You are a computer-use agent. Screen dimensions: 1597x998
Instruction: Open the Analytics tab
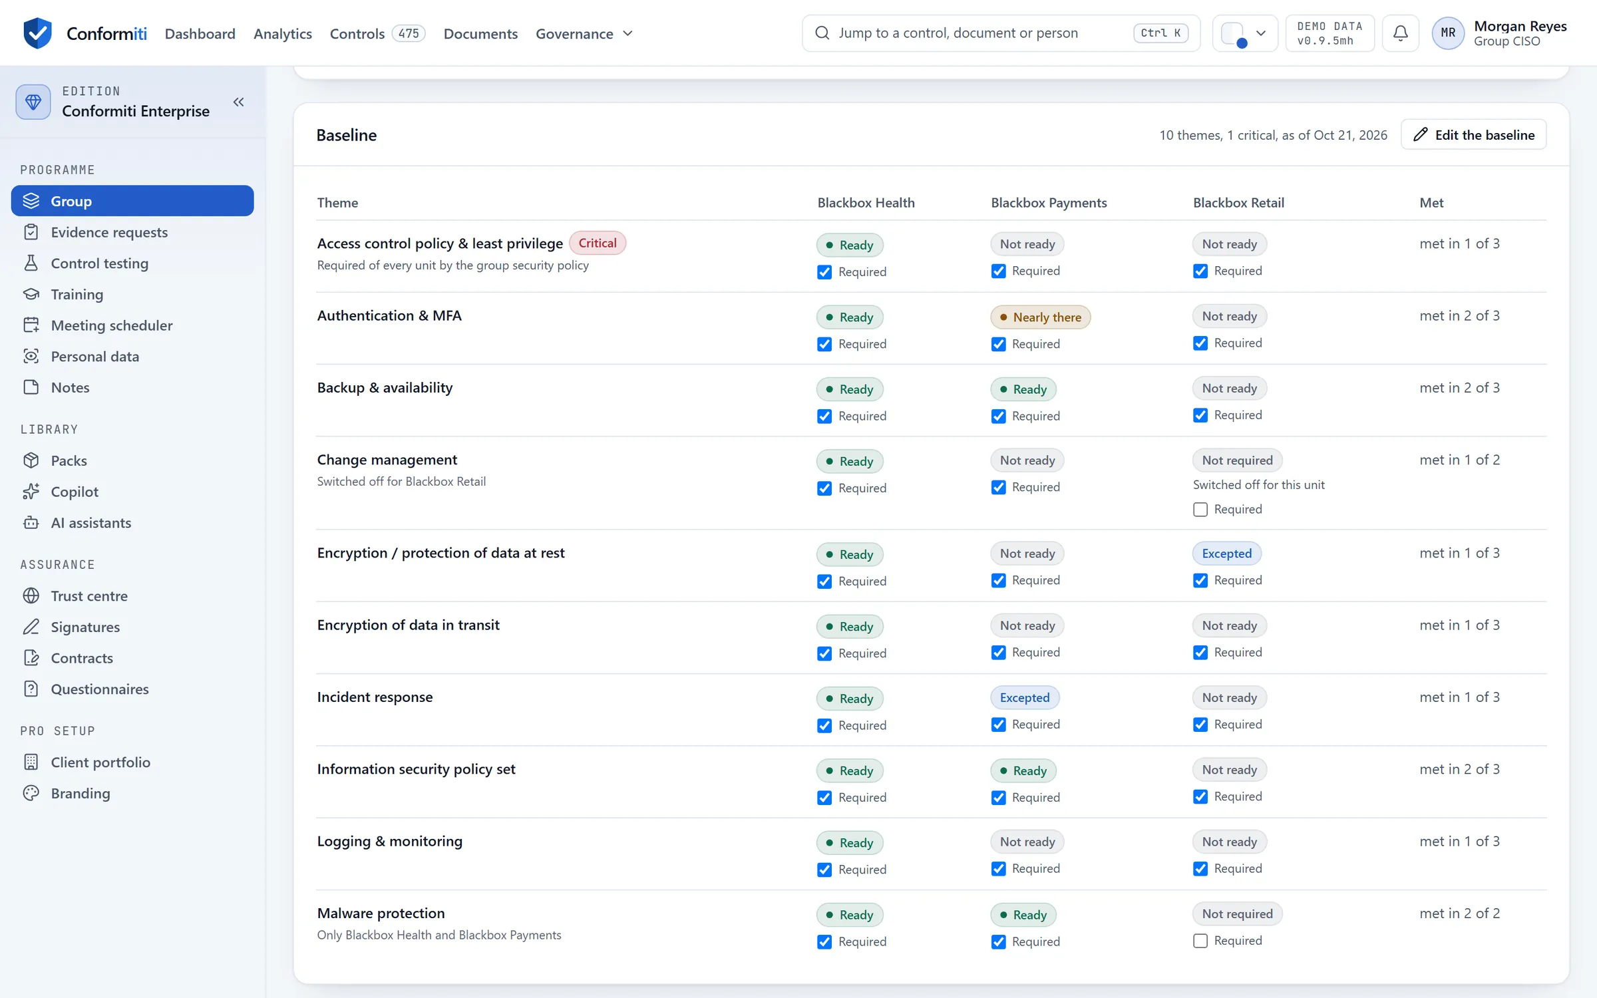283,33
